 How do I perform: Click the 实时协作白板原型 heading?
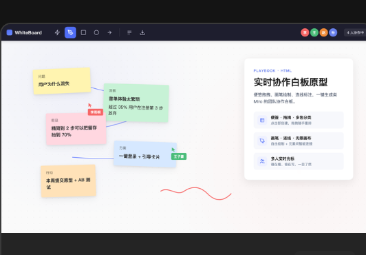pyautogui.click(x=290, y=82)
